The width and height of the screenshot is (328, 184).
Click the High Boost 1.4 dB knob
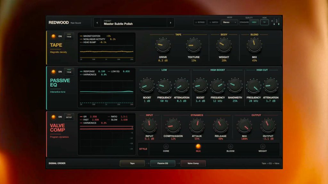[200, 86]
